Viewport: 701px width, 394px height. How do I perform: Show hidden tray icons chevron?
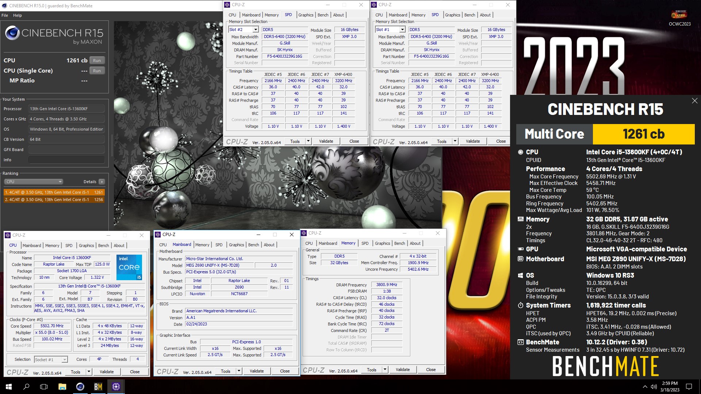click(x=645, y=387)
